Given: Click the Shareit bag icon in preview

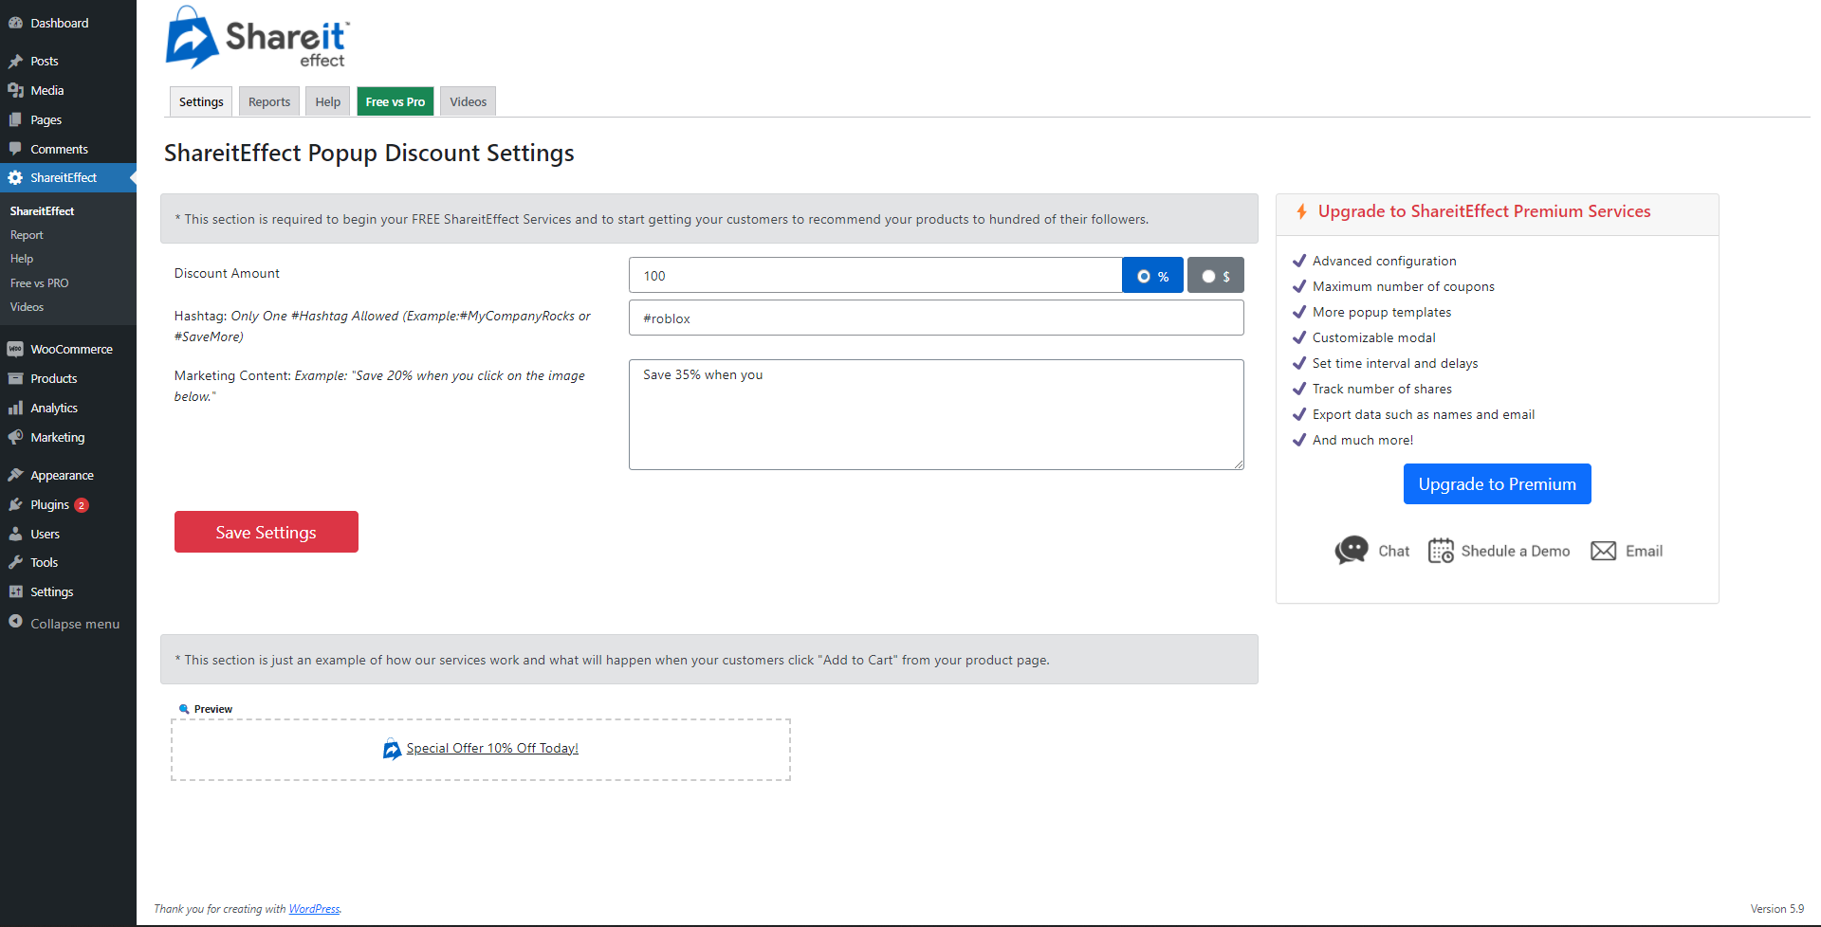Looking at the screenshot, I should point(392,749).
